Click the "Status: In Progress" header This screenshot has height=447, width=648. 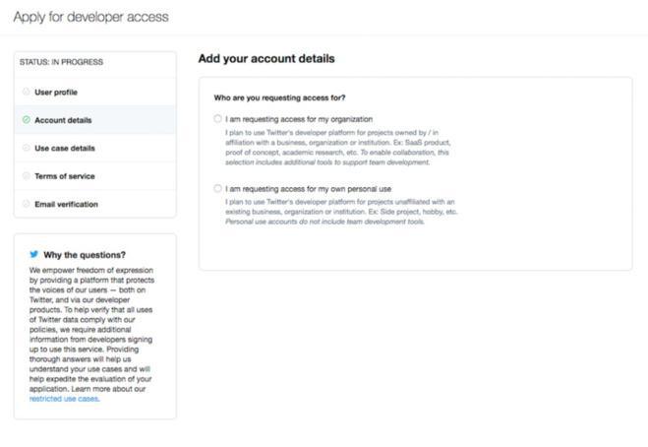coord(61,62)
